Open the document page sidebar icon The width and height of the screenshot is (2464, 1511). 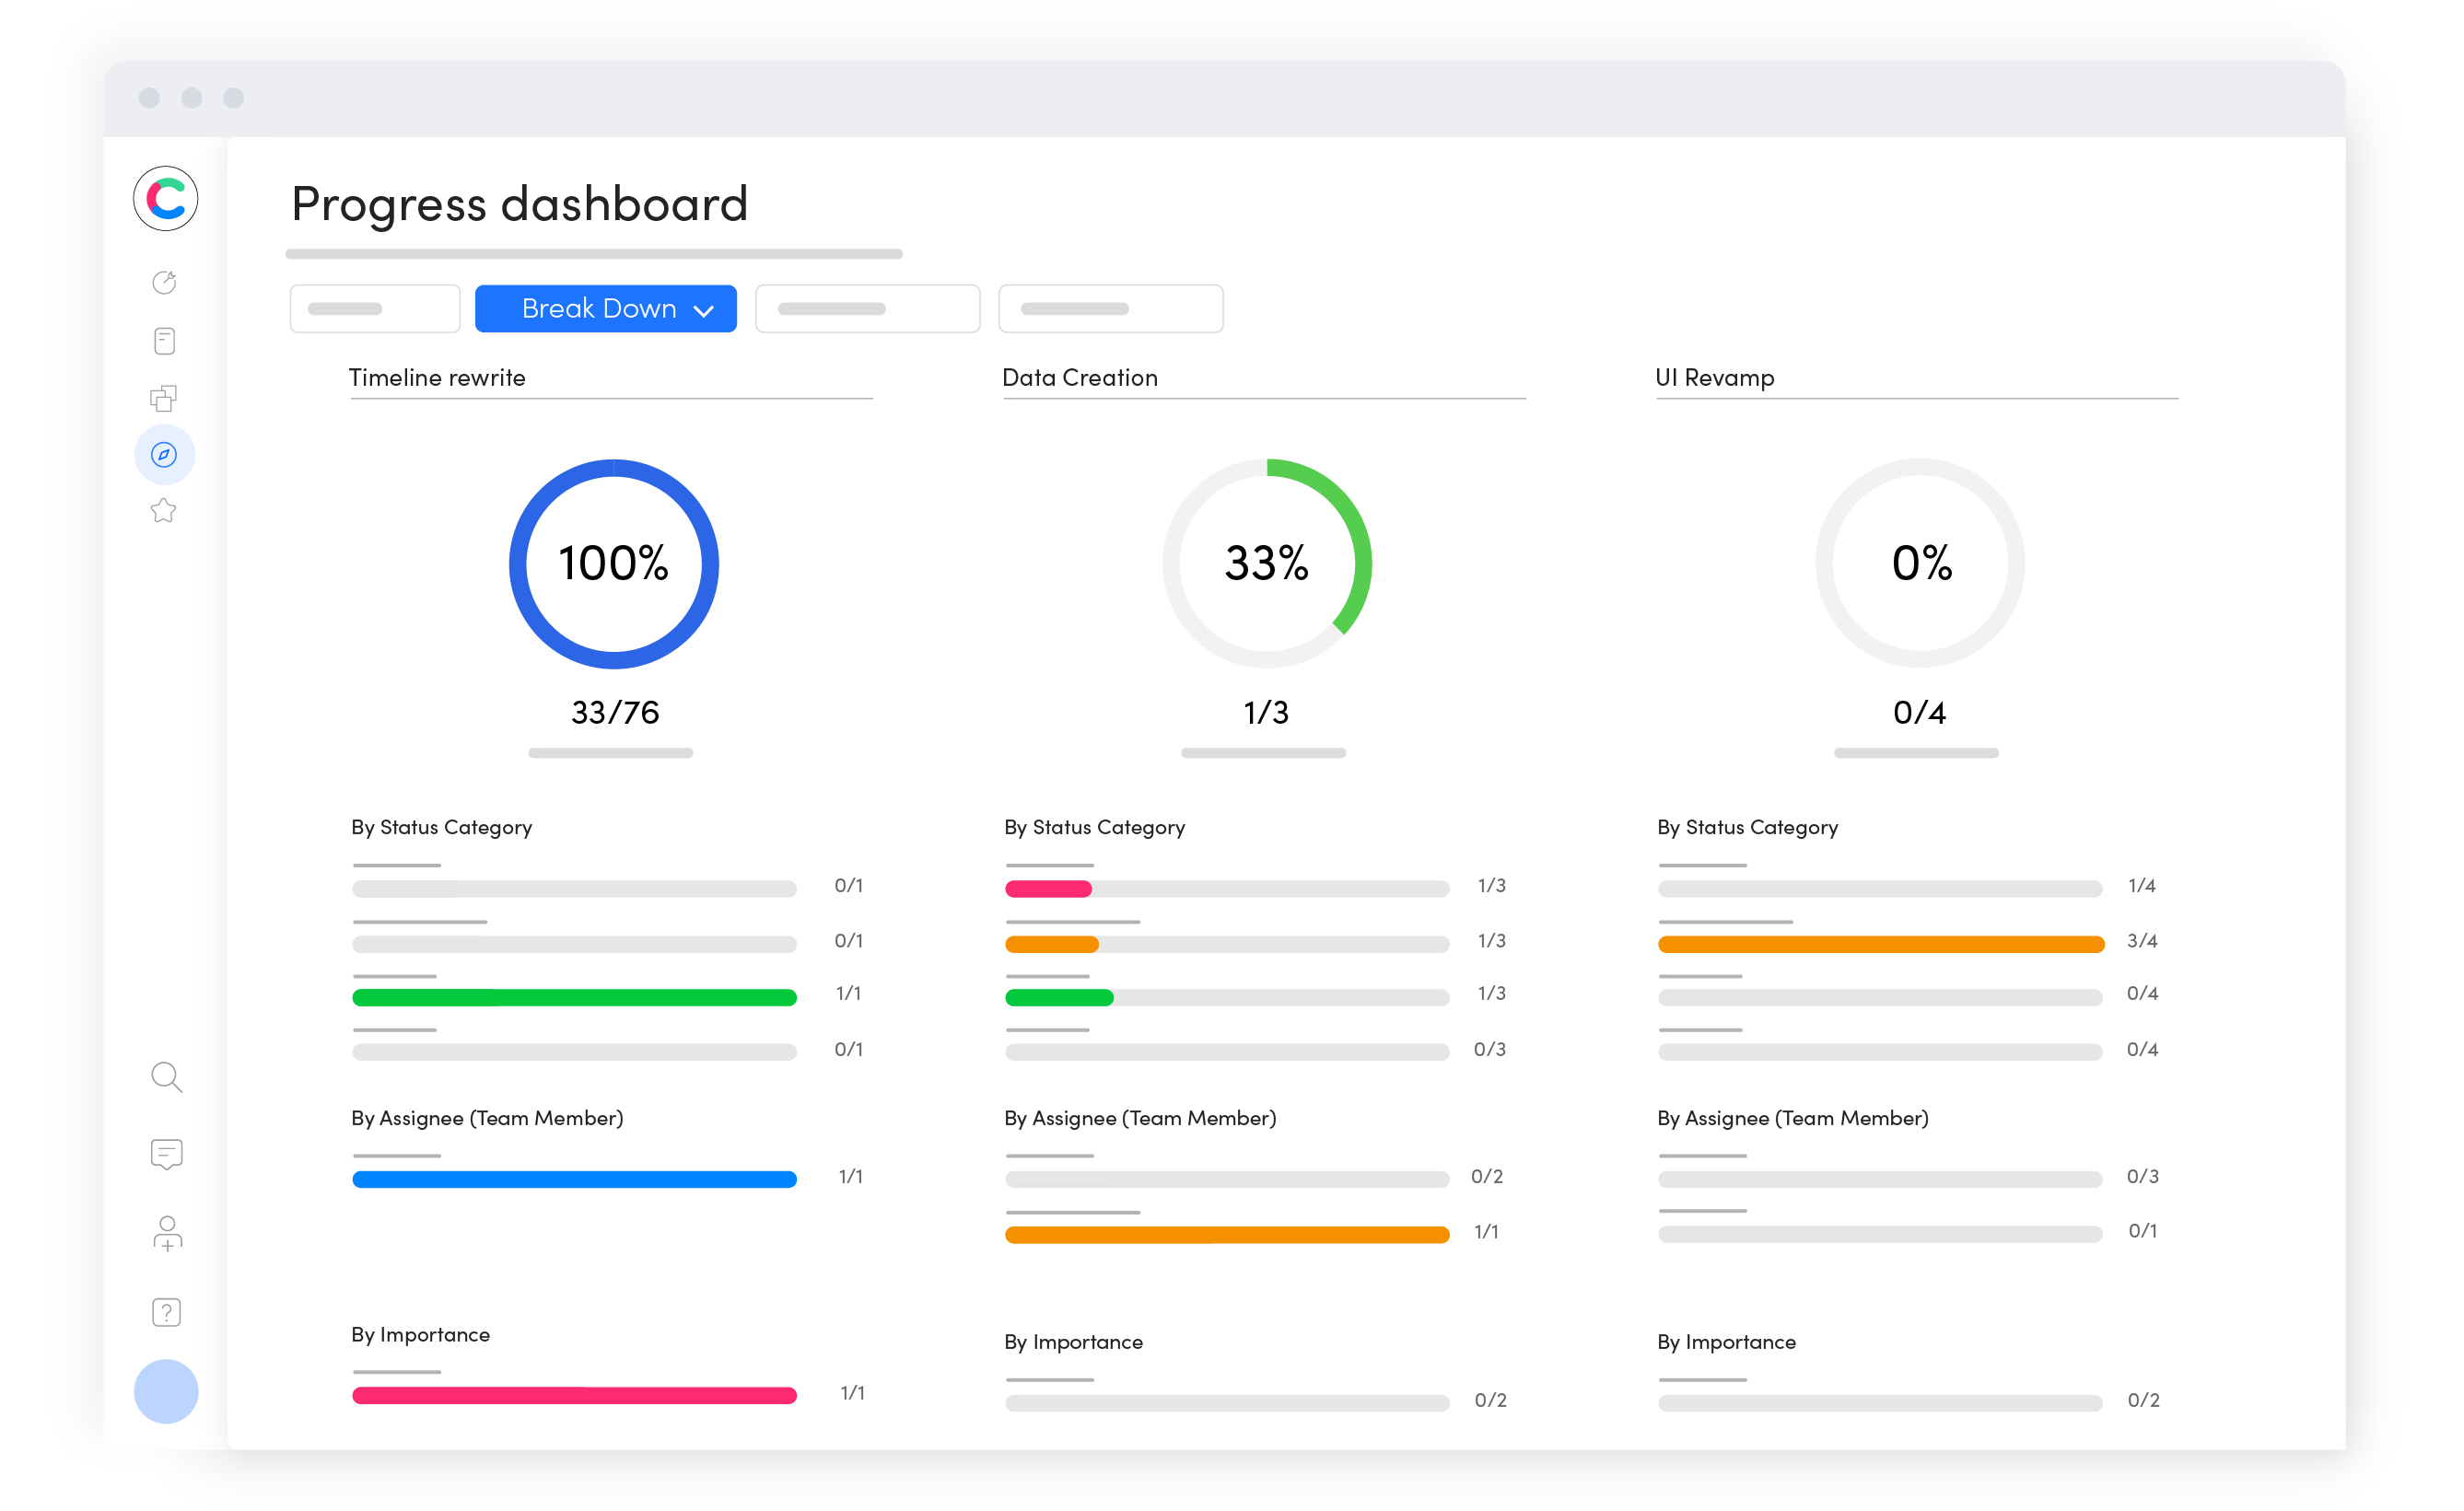(x=164, y=341)
